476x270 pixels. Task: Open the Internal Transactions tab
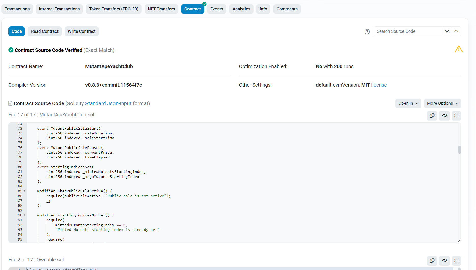click(x=59, y=9)
